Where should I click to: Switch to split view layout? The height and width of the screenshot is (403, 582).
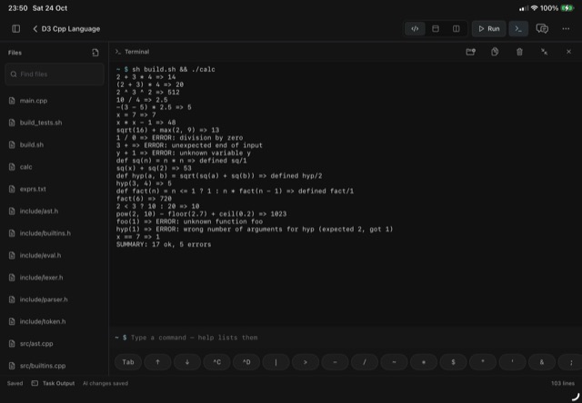[x=457, y=28]
